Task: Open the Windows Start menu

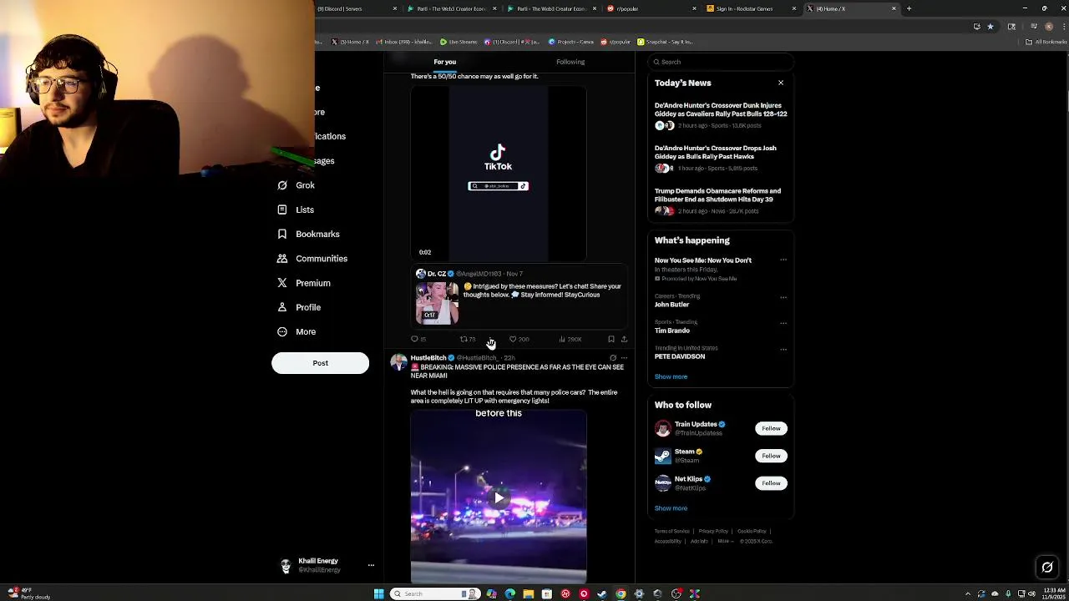Action: tap(378, 593)
